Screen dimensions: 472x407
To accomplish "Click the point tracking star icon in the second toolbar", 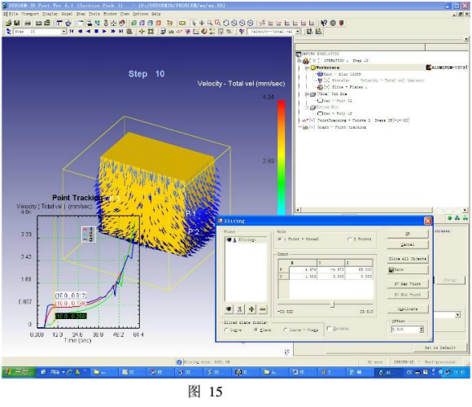I will point(142,31).
